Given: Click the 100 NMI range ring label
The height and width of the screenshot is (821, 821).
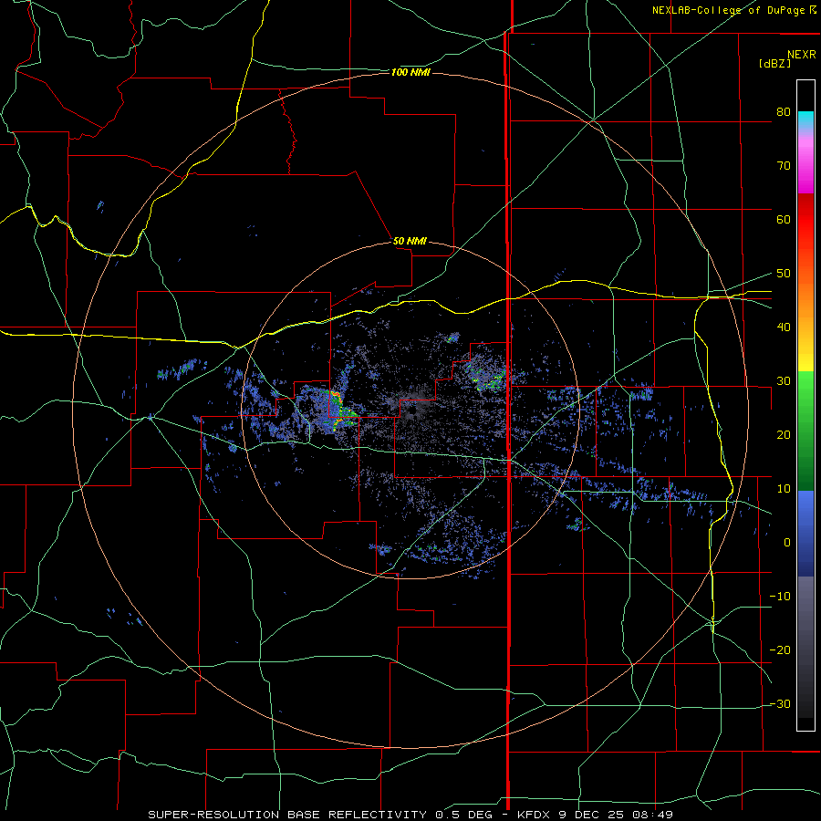Looking at the screenshot, I should [x=410, y=72].
